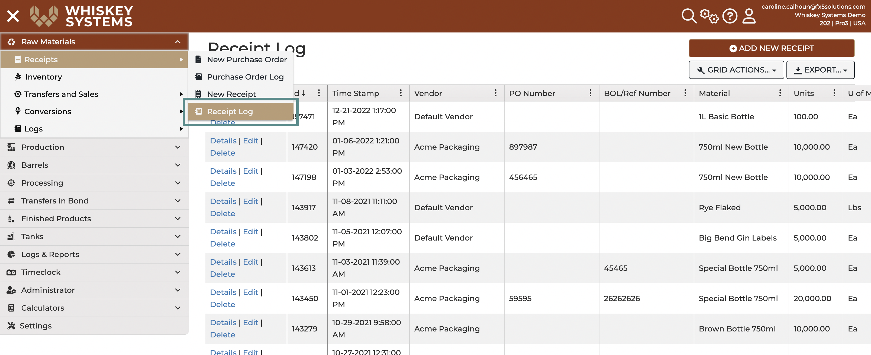Open Details for receipt 147420

coord(223,141)
